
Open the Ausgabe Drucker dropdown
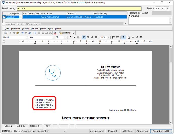tap(21, 17)
